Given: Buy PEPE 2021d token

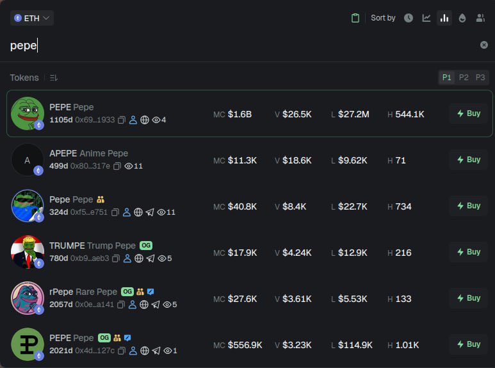Looking at the screenshot, I should [x=469, y=344].
